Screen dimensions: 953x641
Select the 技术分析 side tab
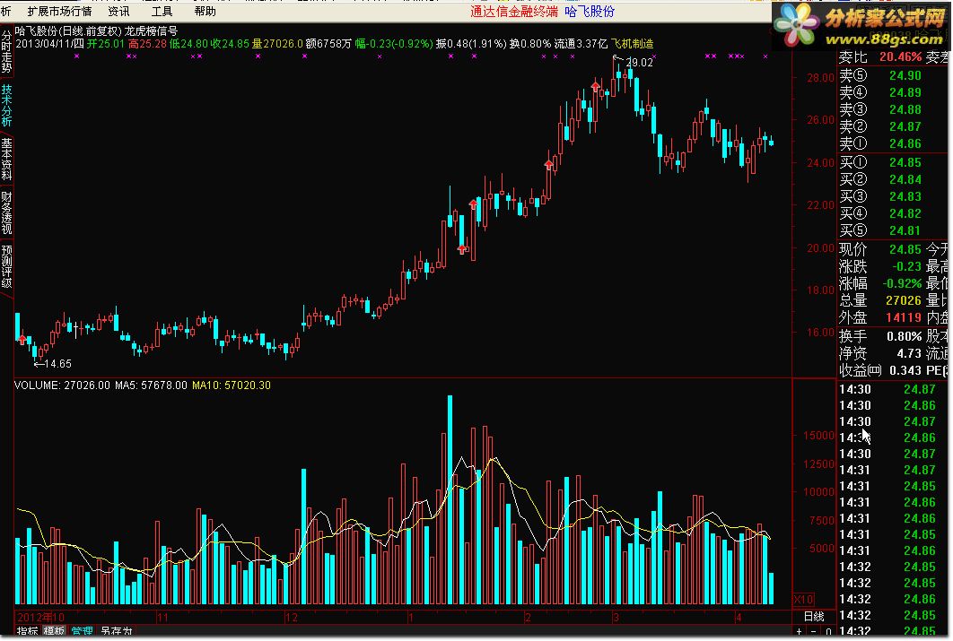click(6, 104)
